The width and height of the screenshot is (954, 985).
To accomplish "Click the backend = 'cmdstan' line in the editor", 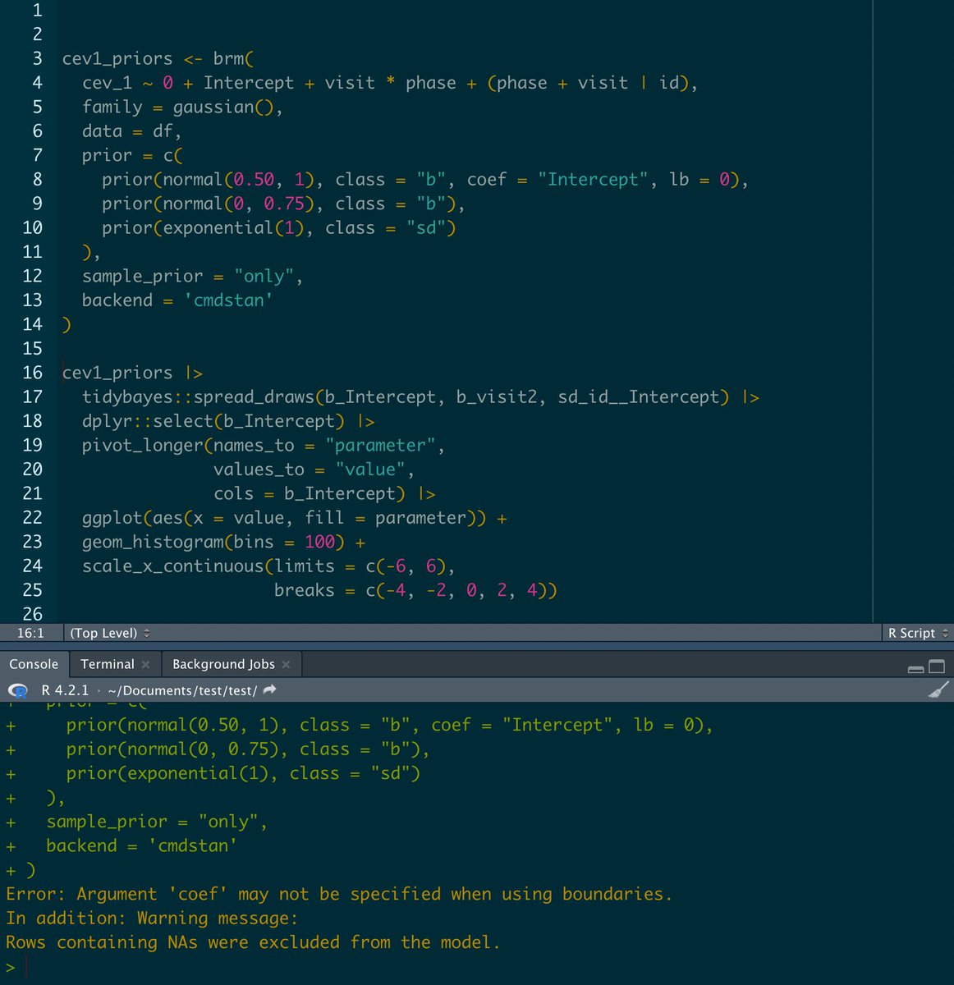I will (177, 300).
